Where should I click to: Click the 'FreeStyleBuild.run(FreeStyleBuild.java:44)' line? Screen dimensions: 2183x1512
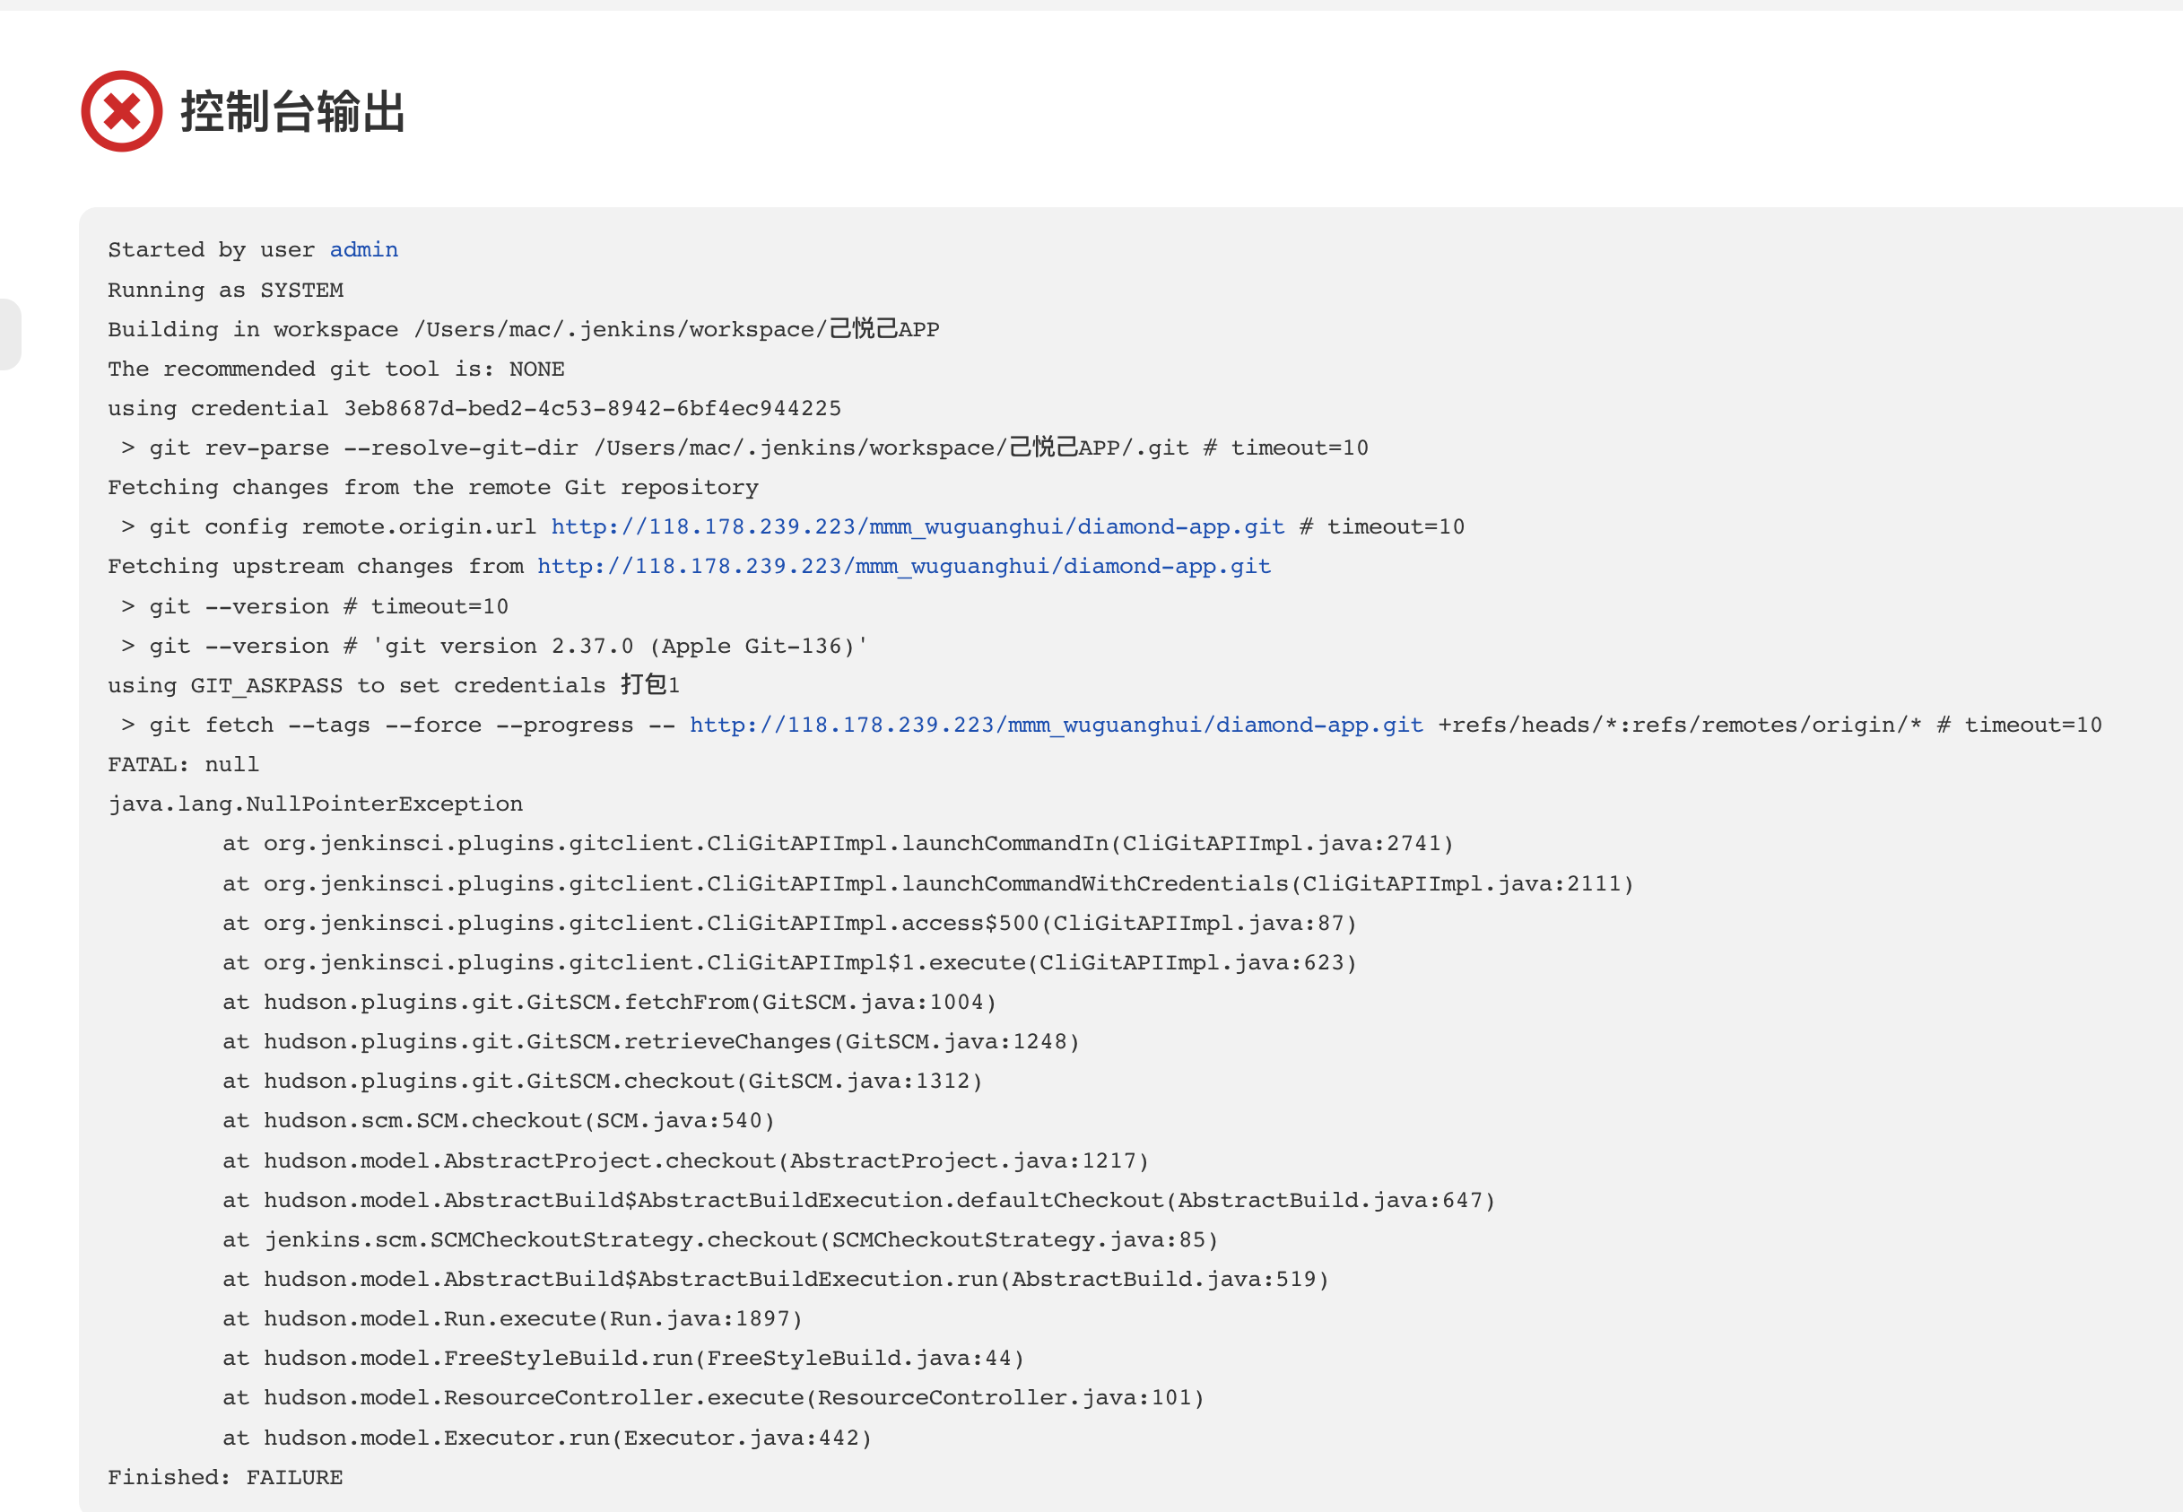click(623, 1359)
